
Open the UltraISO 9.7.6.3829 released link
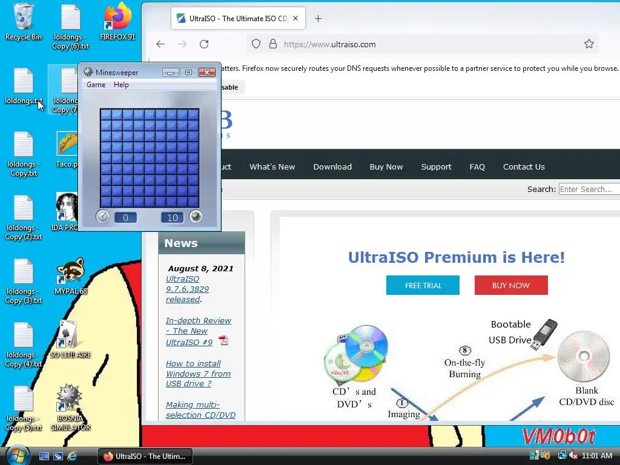tap(188, 289)
